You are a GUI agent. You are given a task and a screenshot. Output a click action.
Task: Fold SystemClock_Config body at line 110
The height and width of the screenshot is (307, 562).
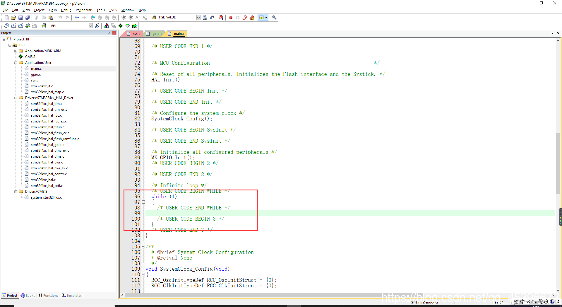pyautogui.click(x=143, y=274)
